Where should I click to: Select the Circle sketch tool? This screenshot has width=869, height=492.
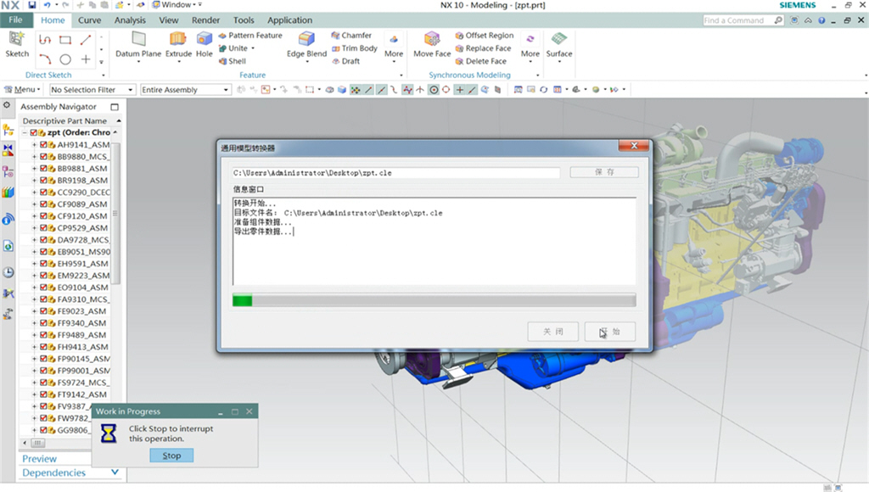[65, 59]
